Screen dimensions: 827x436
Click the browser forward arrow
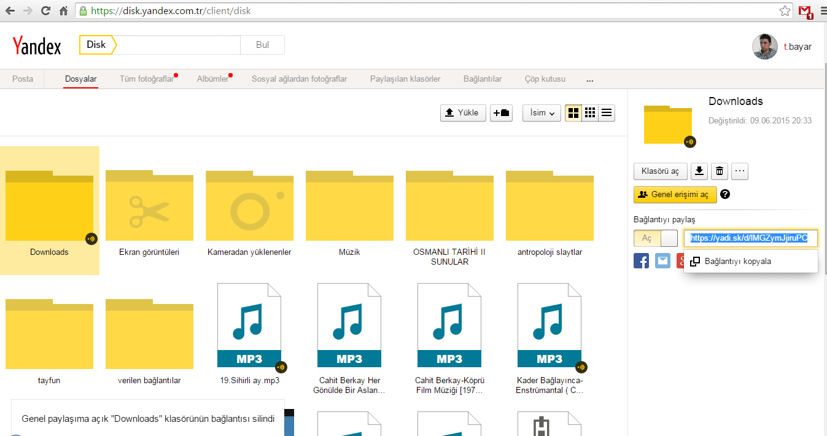[x=28, y=11]
